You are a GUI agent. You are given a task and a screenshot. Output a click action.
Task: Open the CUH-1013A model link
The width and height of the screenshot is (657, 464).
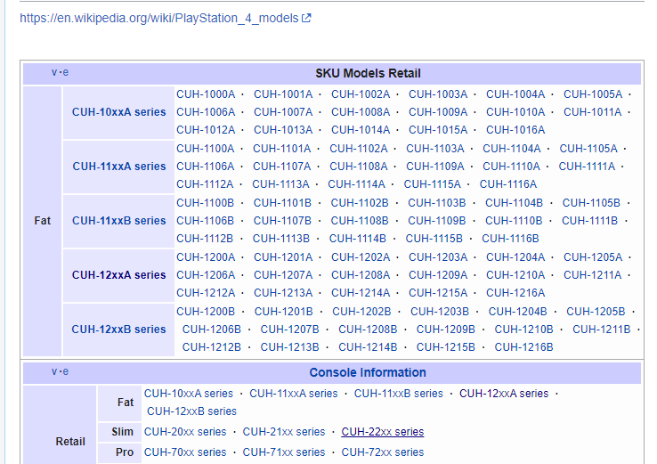point(283,130)
